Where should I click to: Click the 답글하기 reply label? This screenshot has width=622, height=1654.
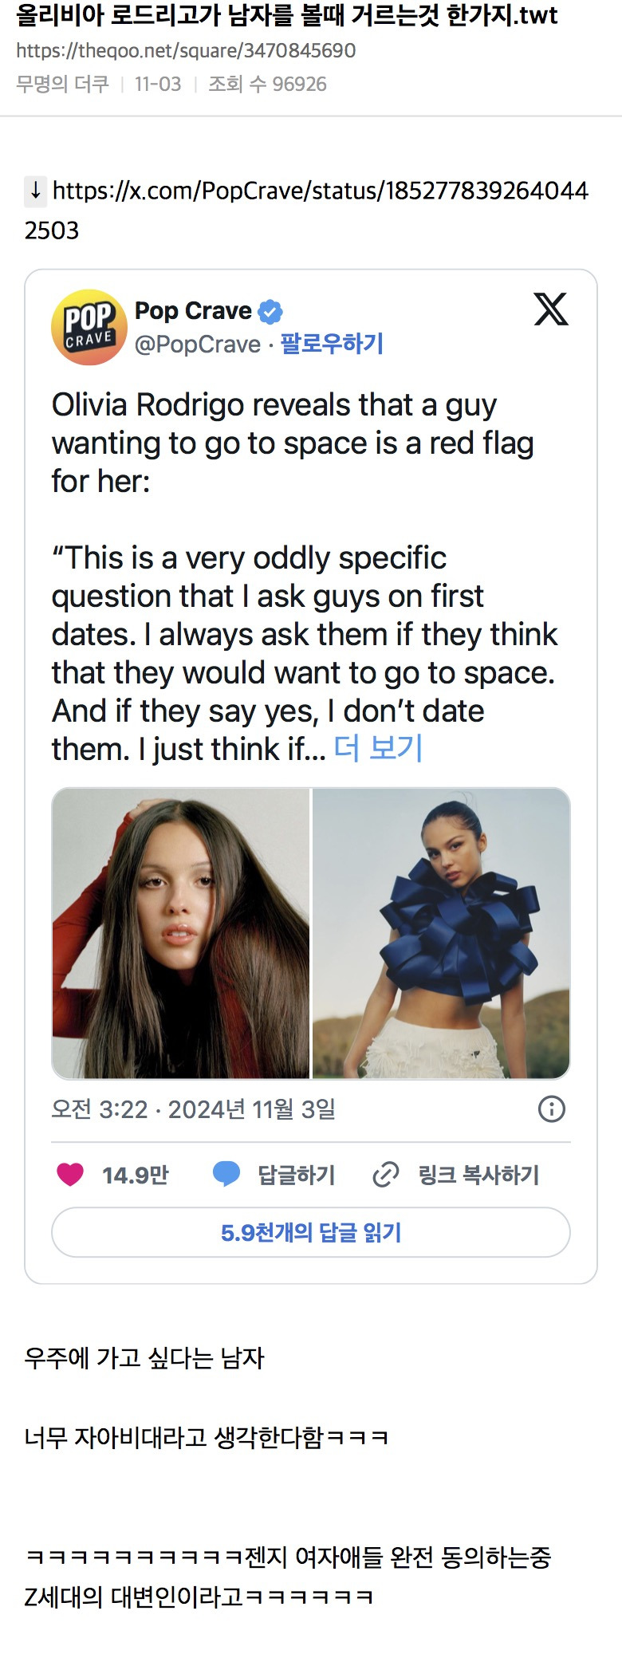[x=296, y=1175]
